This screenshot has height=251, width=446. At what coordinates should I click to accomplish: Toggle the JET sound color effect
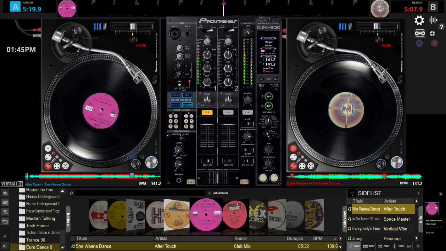click(x=187, y=95)
